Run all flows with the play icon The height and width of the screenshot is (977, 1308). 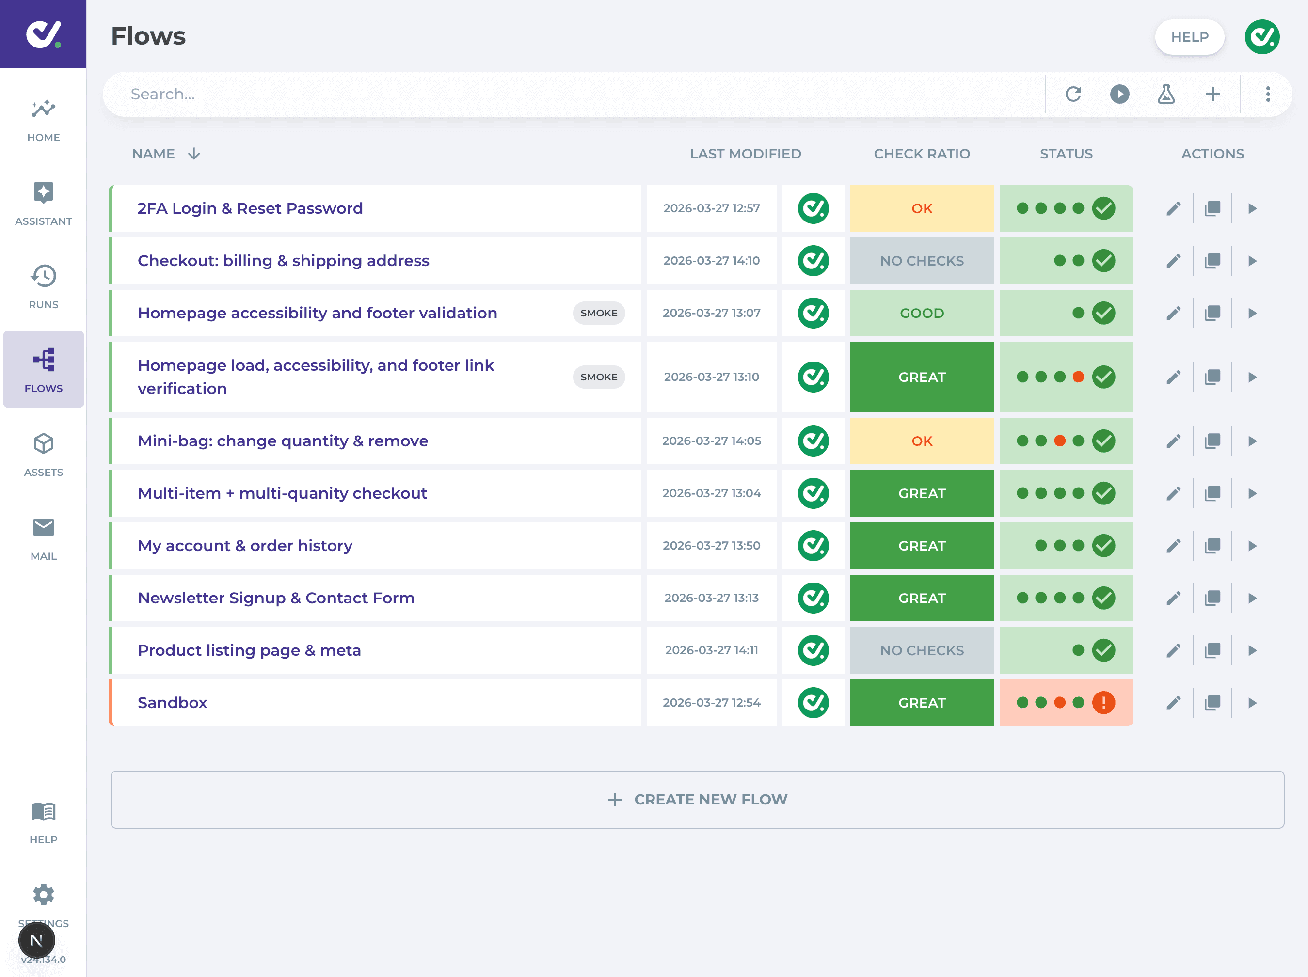[x=1119, y=94]
